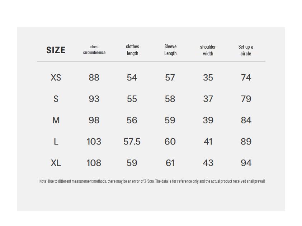Viewport: 302px width, 226px height.
Task: Select the Sleeve Length column header
Action: [x=170, y=50]
